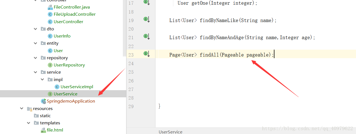Select the templates folder label
The height and width of the screenshot is (134, 356).
point(50,123)
